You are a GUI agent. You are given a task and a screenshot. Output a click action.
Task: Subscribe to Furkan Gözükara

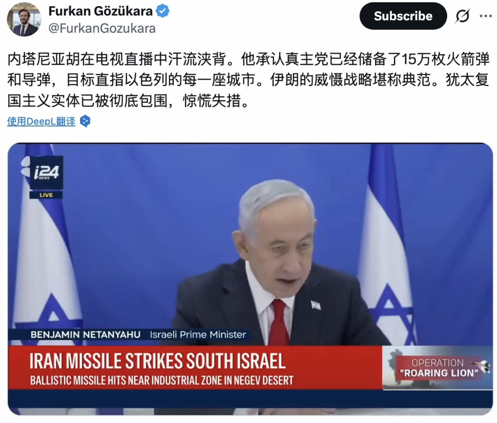pyautogui.click(x=403, y=16)
